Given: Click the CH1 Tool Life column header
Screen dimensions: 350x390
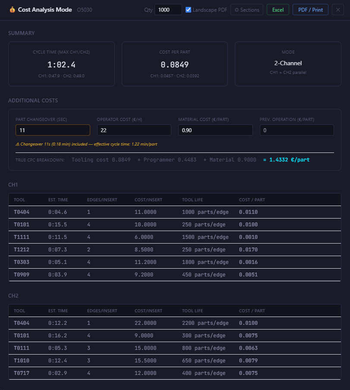Looking at the screenshot, I should pyautogui.click(x=192, y=200).
